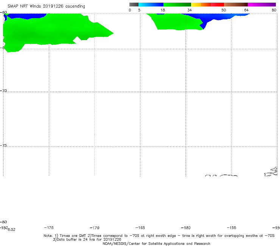
Task: Click the coastline outline at bottom right of map
Action: click(x=271, y=172)
